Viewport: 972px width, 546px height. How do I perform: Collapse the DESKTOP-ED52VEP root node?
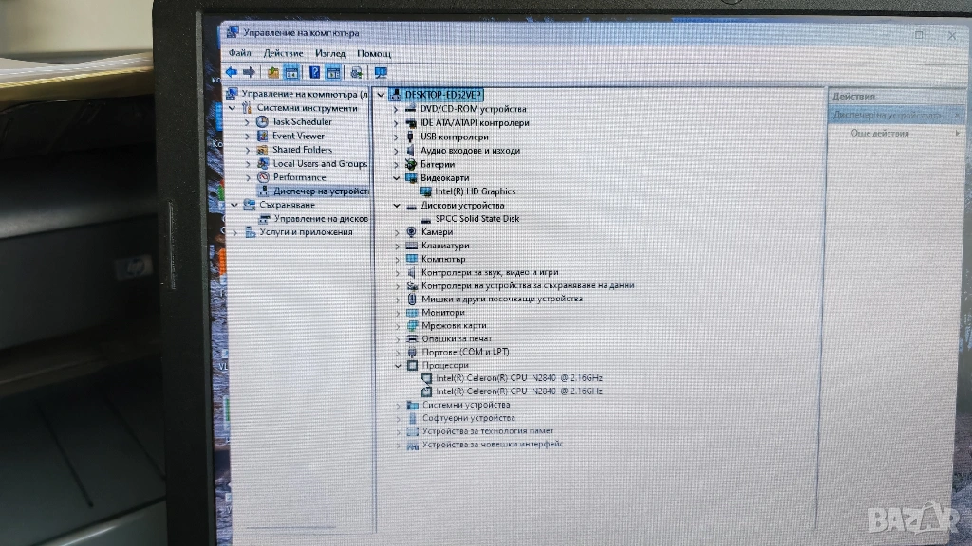(x=382, y=95)
